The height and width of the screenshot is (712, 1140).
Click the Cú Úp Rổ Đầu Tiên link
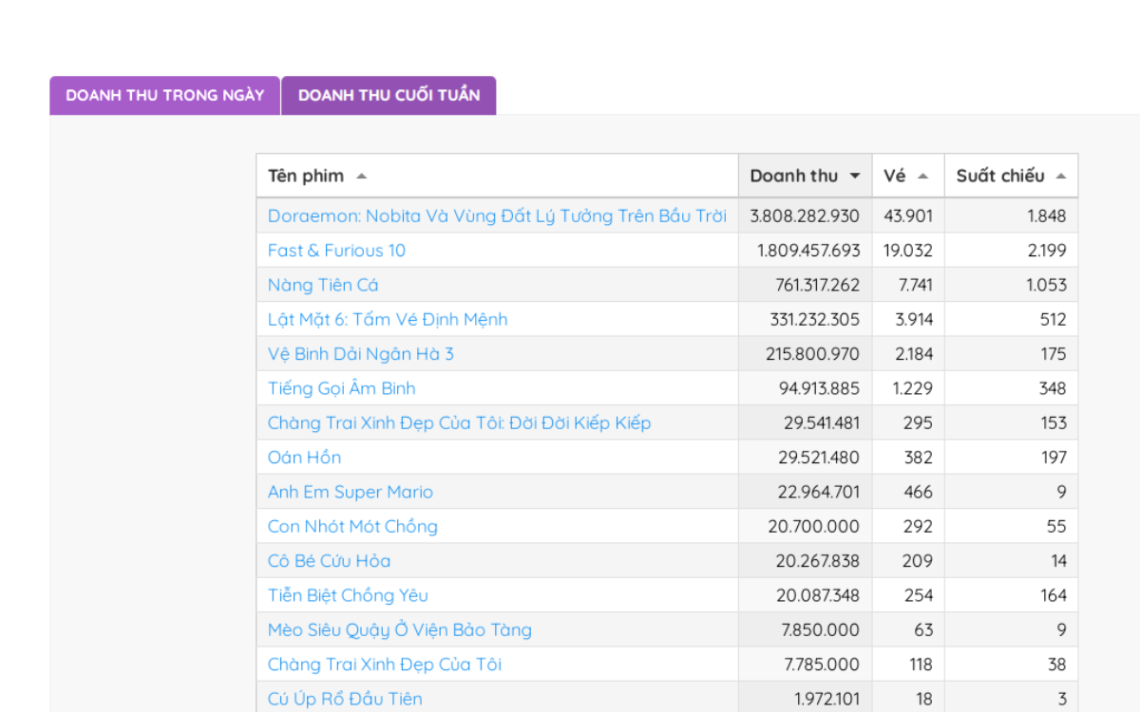point(345,699)
